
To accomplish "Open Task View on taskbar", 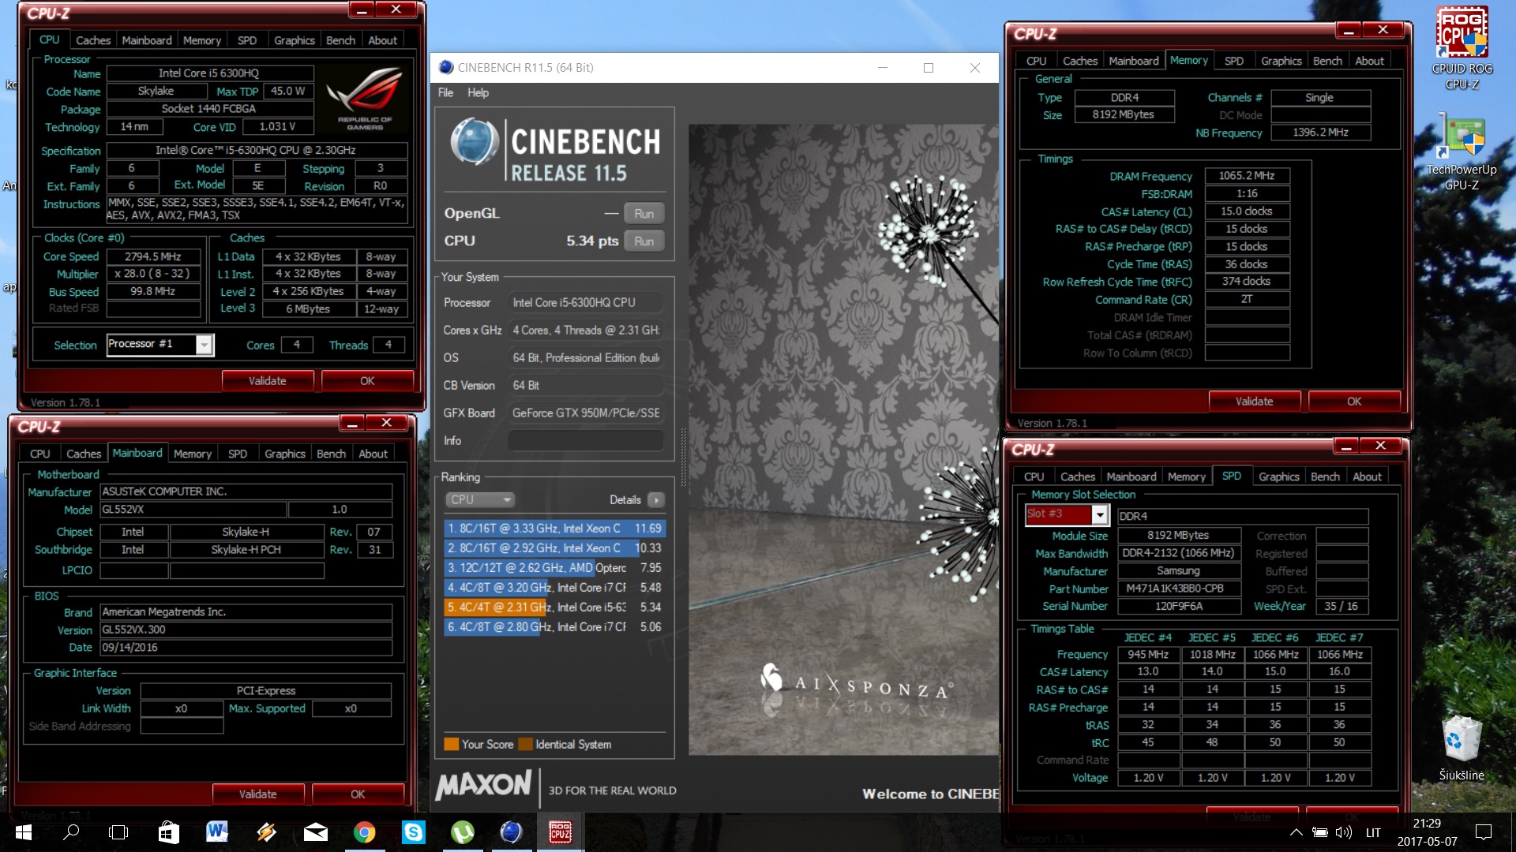I will pos(118,832).
